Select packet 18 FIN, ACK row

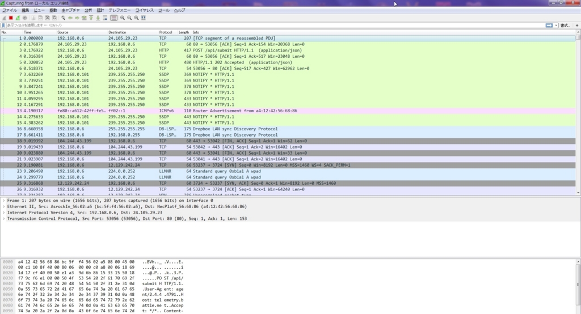[288, 141]
